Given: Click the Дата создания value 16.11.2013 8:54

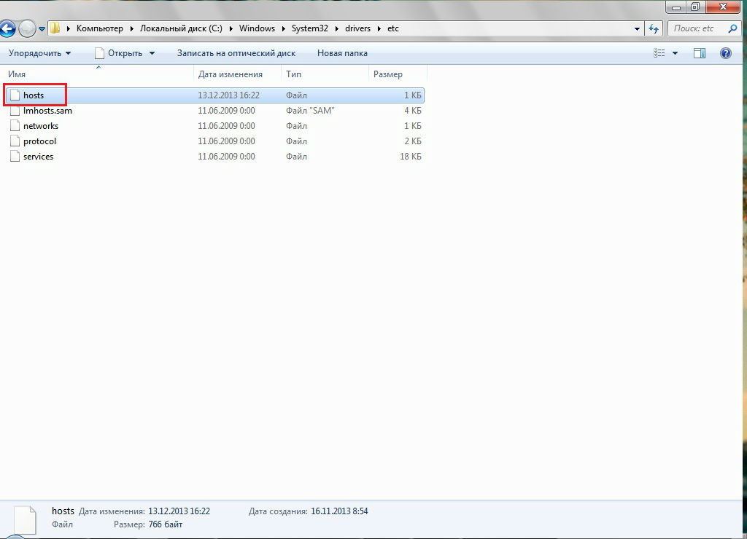Looking at the screenshot, I should pos(339,511).
